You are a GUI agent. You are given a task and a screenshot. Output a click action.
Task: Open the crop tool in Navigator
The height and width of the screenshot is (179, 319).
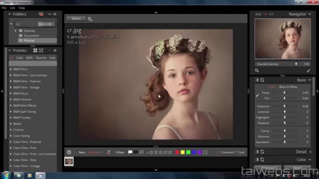[x=257, y=70]
